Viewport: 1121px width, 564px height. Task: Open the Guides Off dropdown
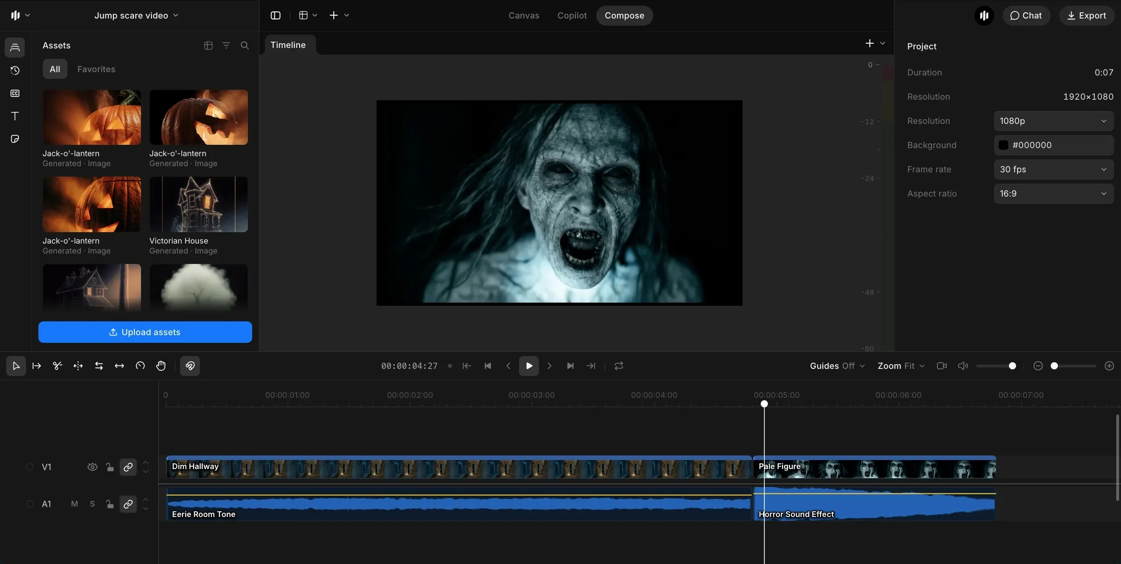[x=838, y=366]
